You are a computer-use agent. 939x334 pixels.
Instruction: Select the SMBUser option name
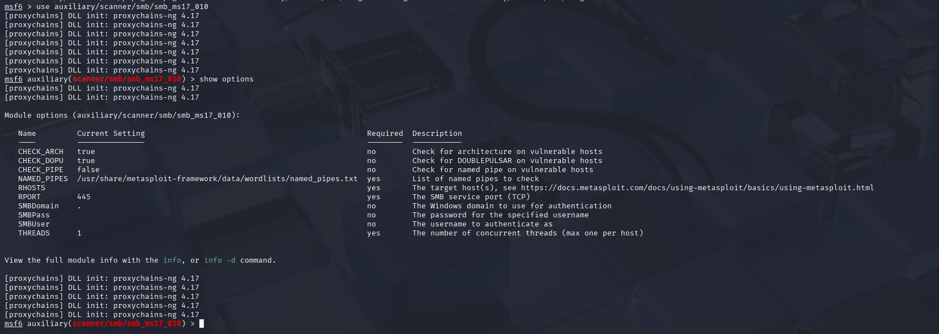pyautogui.click(x=34, y=224)
